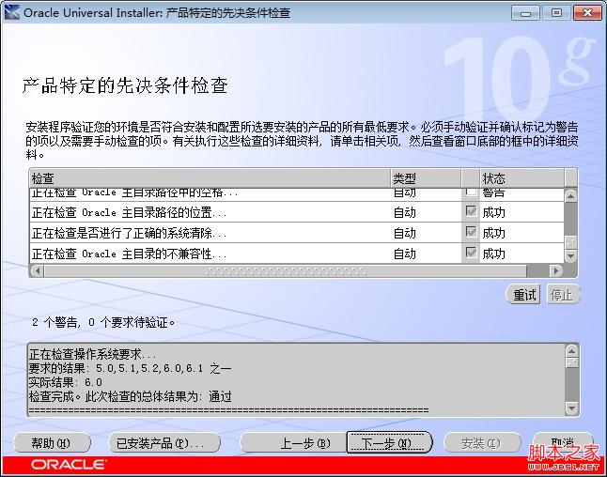Toggle checkbox for 主目录的不兼容性 row
The height and width of the screenshot is (477, 607).
471,253
